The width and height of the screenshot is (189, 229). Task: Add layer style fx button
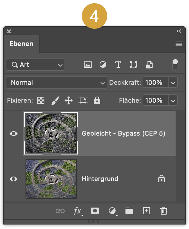coord(79,211)
